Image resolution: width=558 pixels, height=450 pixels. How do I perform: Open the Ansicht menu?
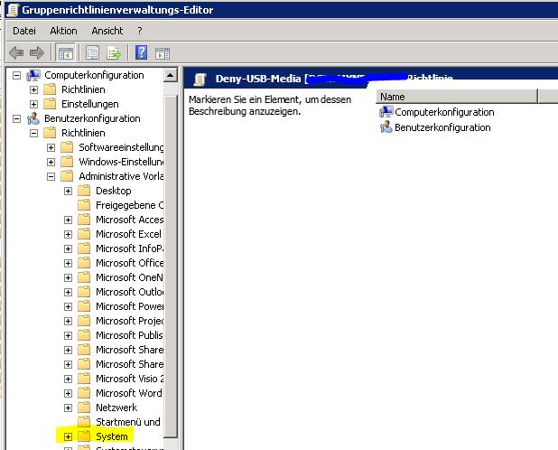(107, 31)
